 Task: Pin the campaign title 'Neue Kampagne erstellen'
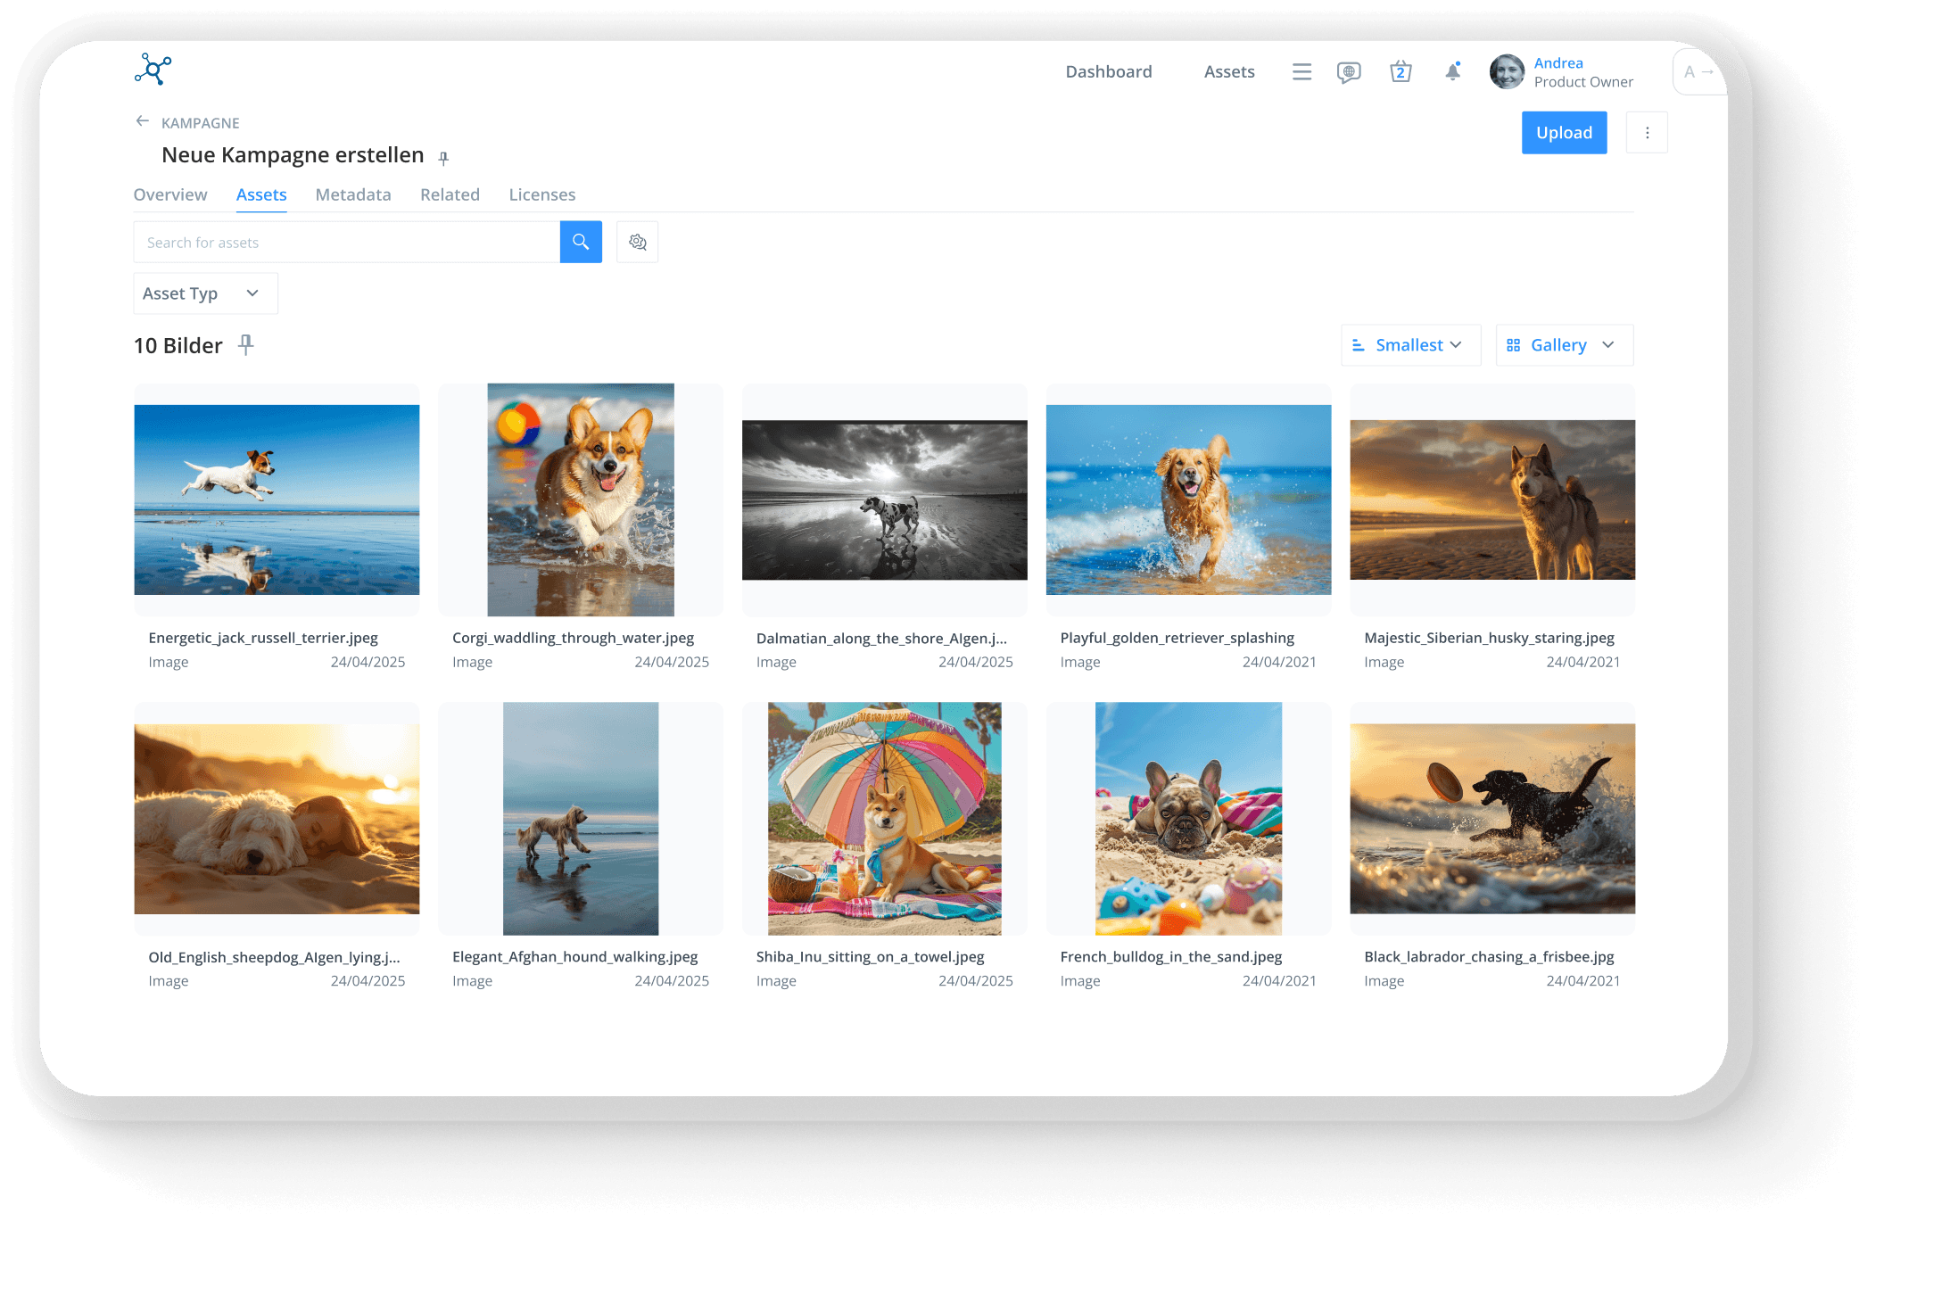click(x=443, y=158)
